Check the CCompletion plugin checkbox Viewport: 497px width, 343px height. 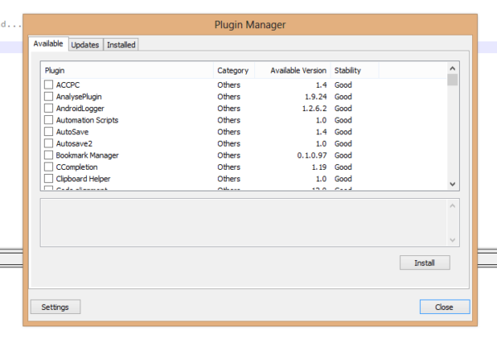(x=49, y=167)
